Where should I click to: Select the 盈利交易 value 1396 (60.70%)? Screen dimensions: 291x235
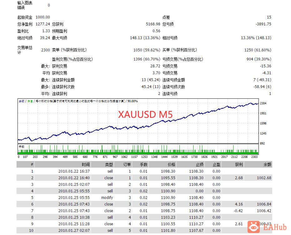click(x=147, y=59)
